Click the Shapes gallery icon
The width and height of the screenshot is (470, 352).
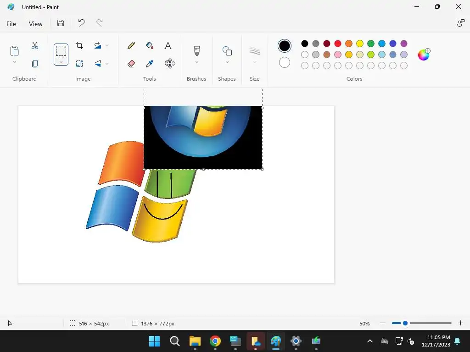click(x=227, y=51)
